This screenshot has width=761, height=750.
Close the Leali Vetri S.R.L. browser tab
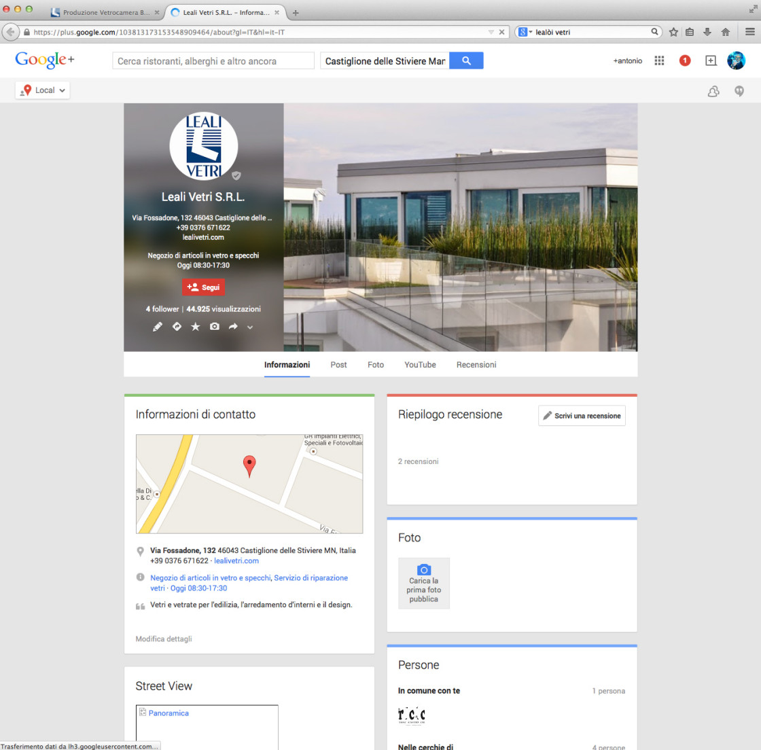[x=277, y=13]
